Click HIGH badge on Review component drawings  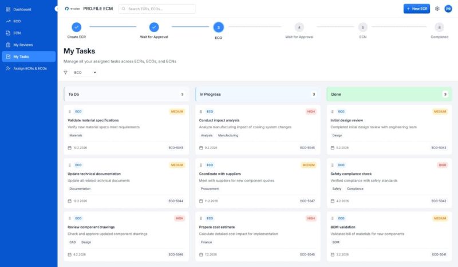(179, 218)
